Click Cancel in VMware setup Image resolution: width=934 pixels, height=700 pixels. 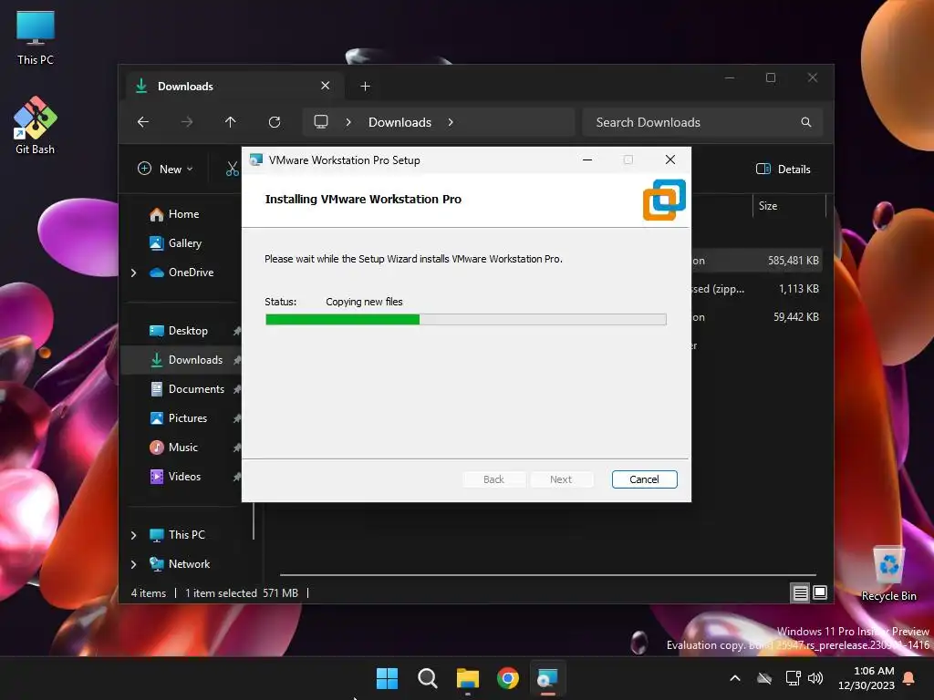pyautogui.click(x=644, y=479)
